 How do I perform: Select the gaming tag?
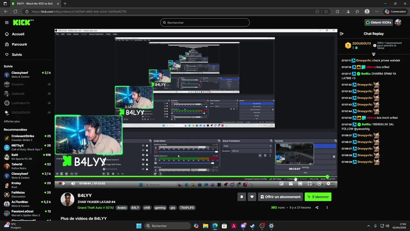click(160, 208)
